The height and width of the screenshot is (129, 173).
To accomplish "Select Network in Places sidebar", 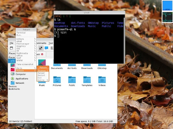I will (x=20, y=83).
